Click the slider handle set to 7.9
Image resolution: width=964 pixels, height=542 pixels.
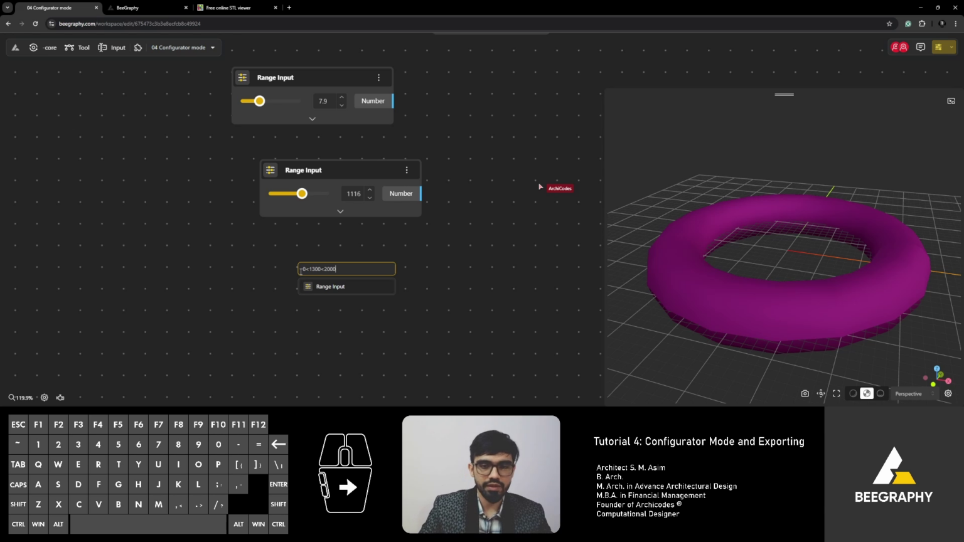click(x=259, y=100)
